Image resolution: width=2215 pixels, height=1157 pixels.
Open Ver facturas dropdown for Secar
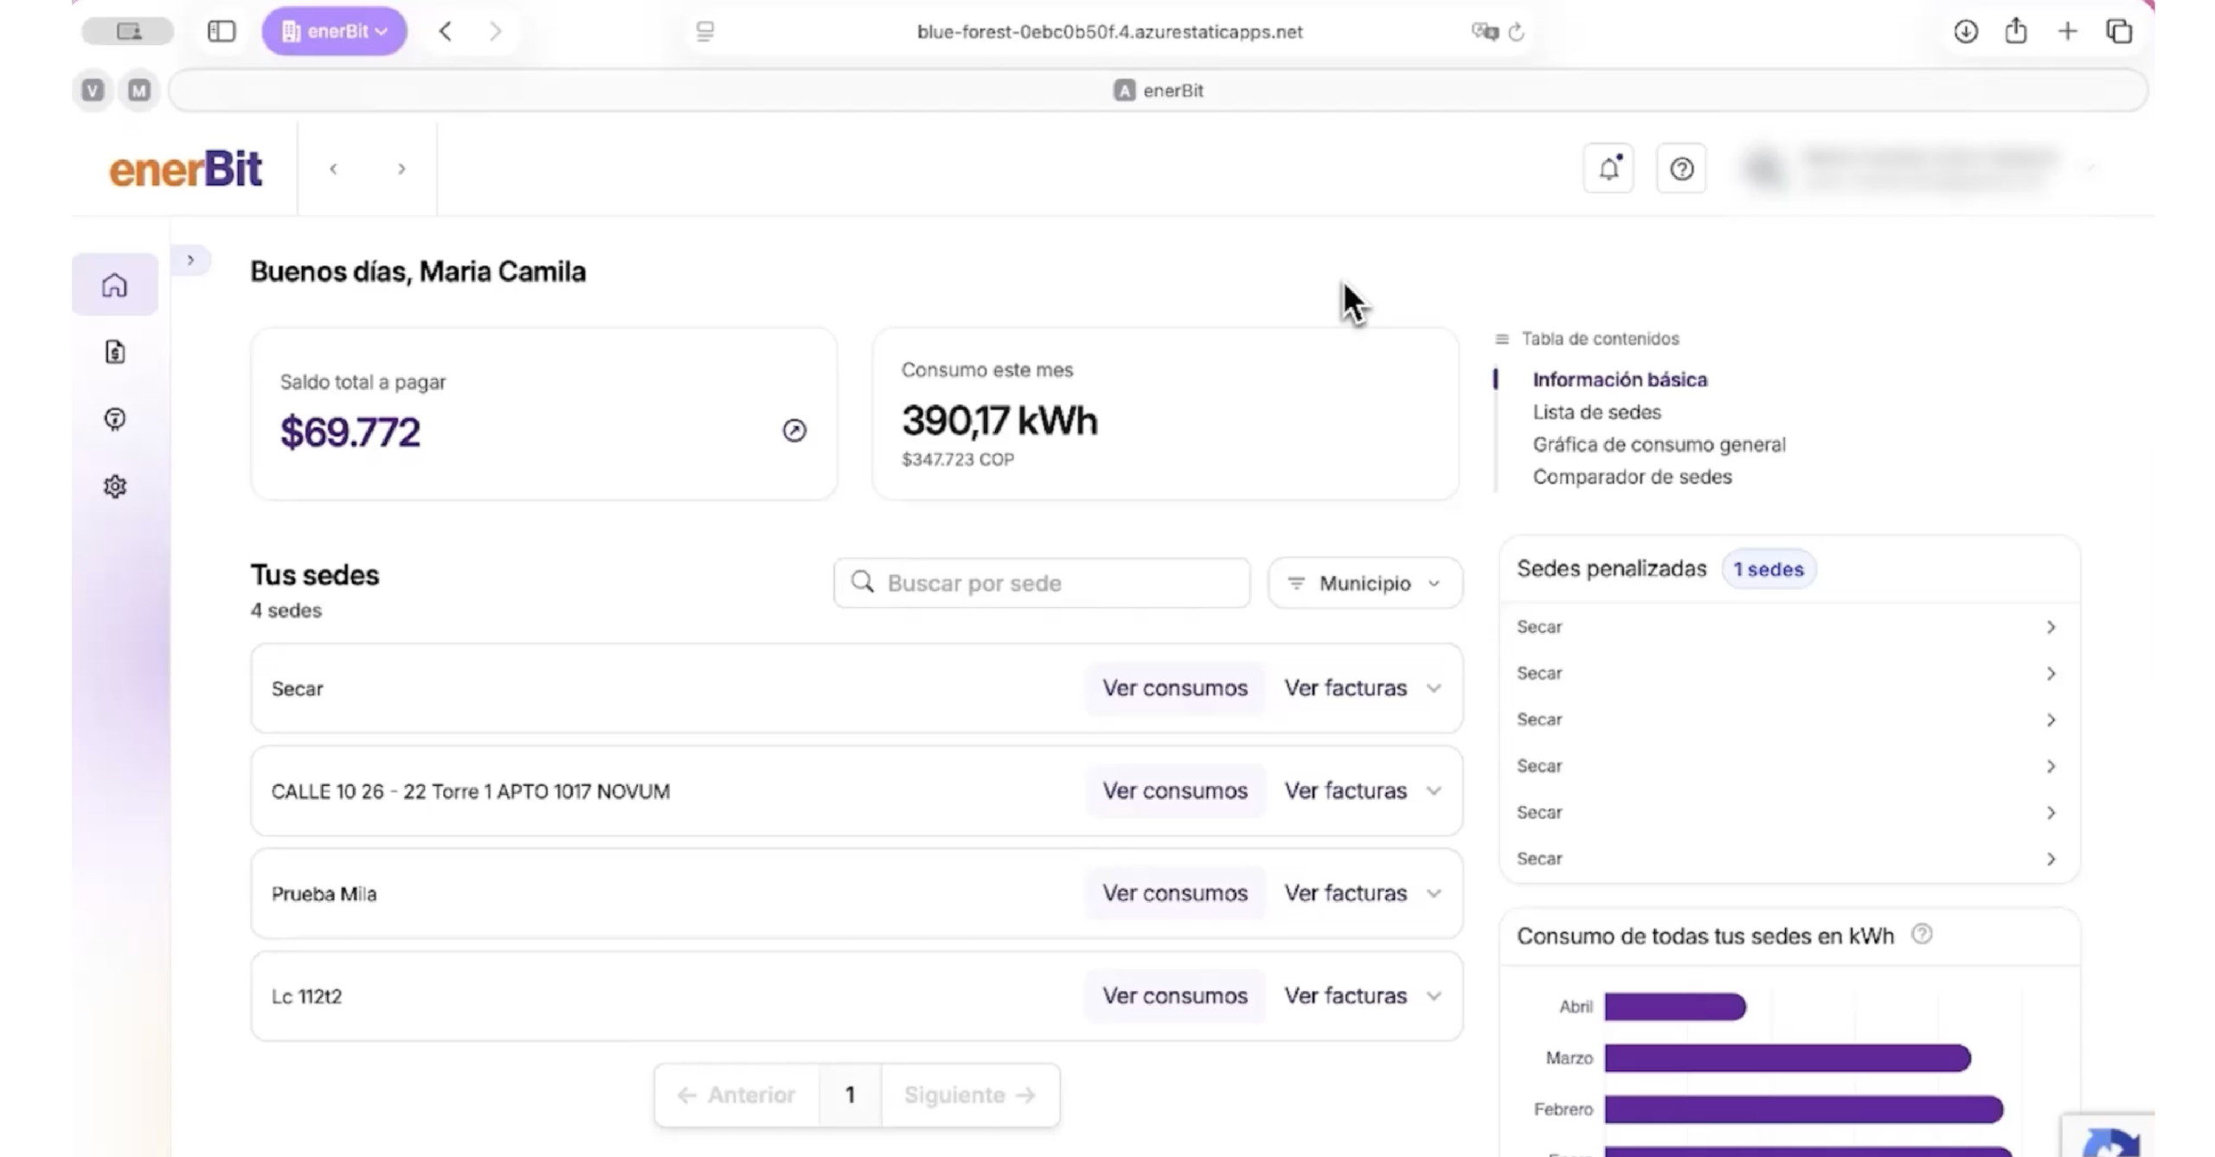point(1363,688)
